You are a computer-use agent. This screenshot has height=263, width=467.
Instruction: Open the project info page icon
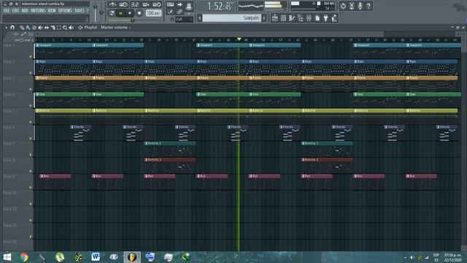tap(317, 18)
